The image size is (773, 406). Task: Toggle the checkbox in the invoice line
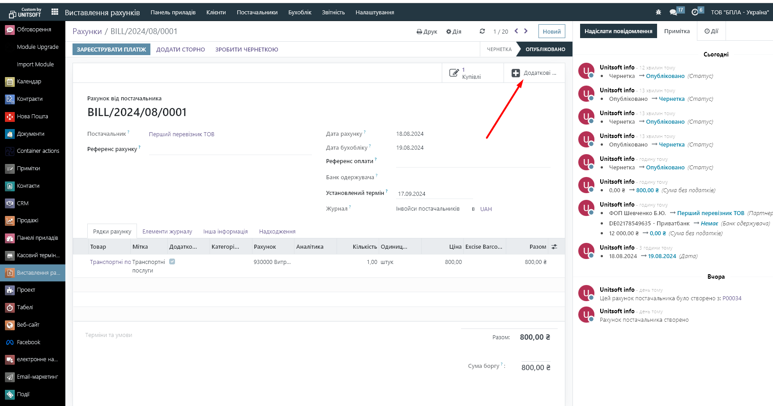(172, 262)
